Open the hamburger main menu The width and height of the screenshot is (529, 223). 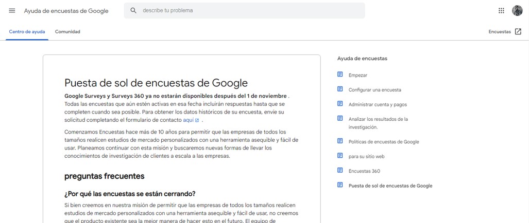tap(12, 10)
